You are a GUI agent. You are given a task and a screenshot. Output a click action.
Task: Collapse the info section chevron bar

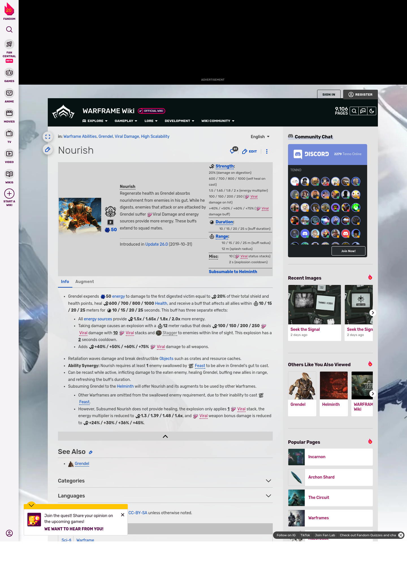[165, 436]
